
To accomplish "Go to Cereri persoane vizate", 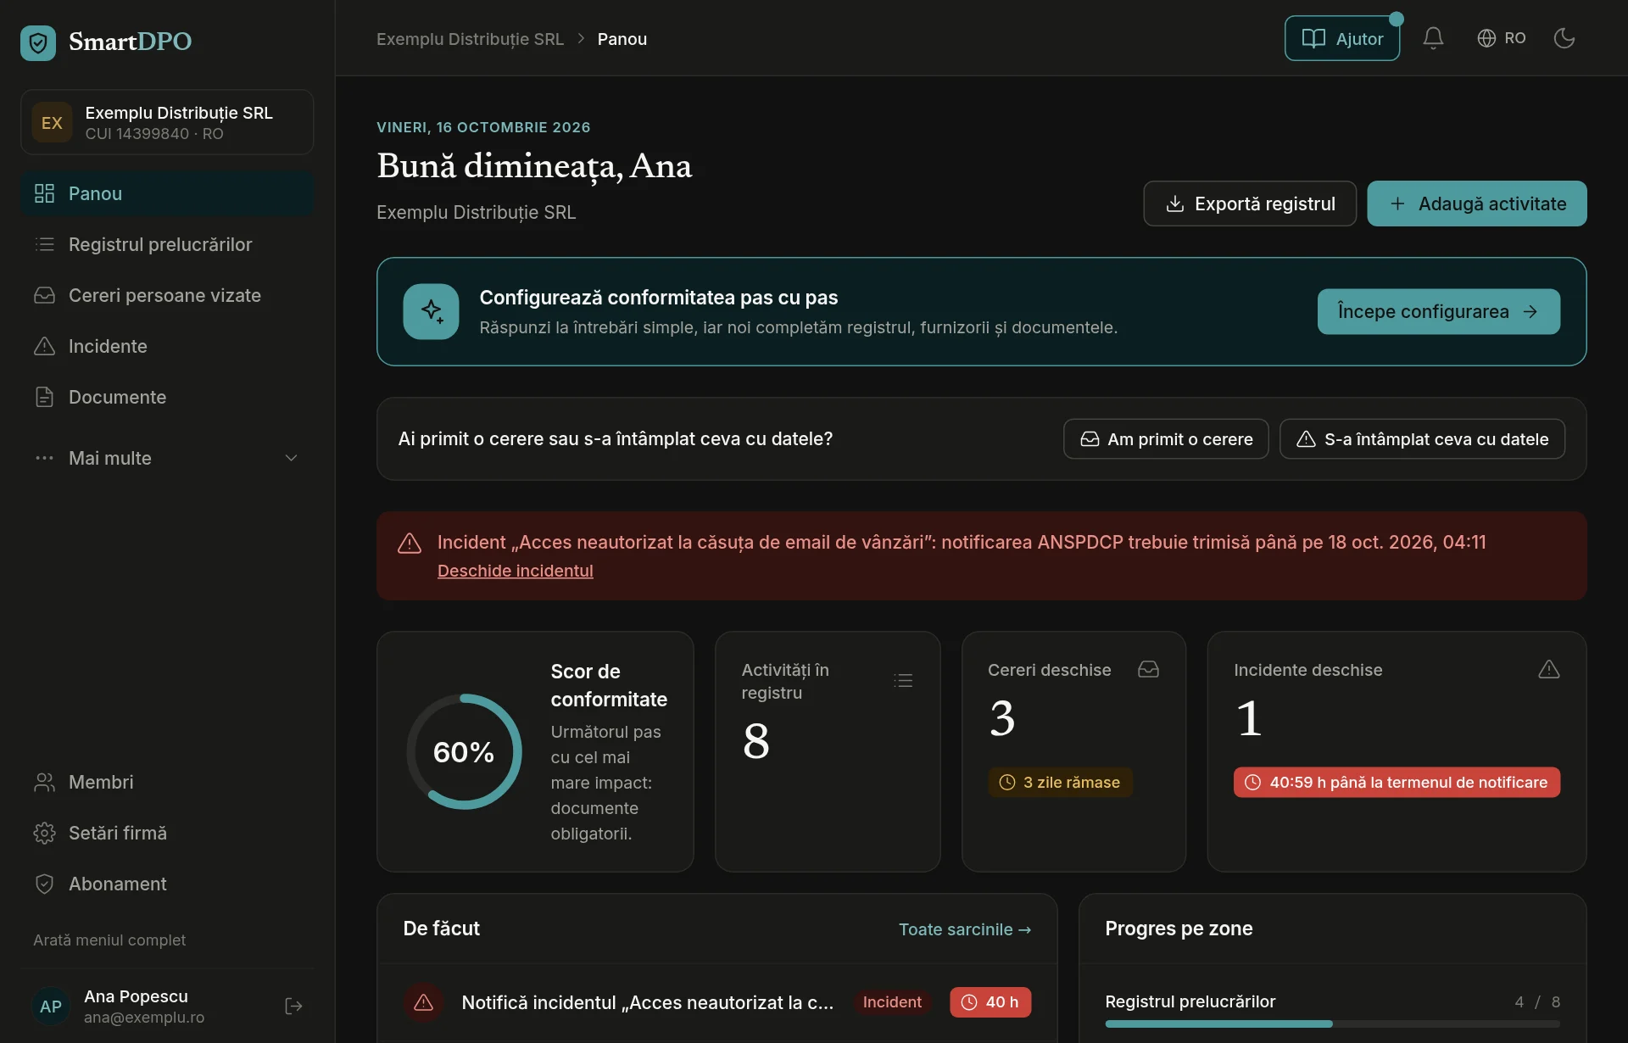I will pos(167,295).
